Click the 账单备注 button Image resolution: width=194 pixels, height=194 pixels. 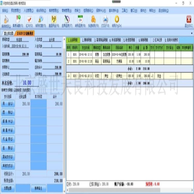pos(39,188)
